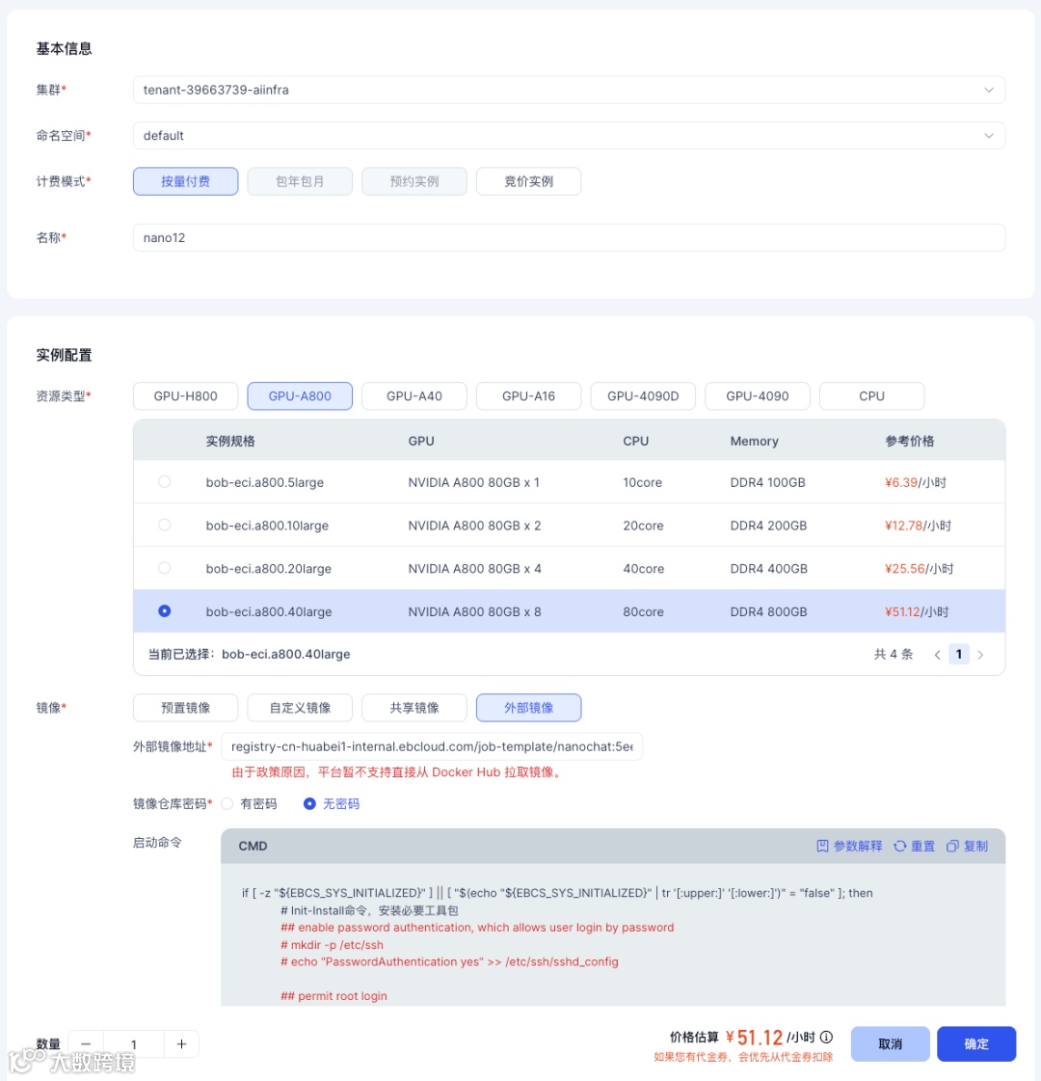The width and height of the screenshot is (1041, 1081).
Task: Click ¥12.78/小时 price cell
Action: pyautogui.click(x=918, y=526)
